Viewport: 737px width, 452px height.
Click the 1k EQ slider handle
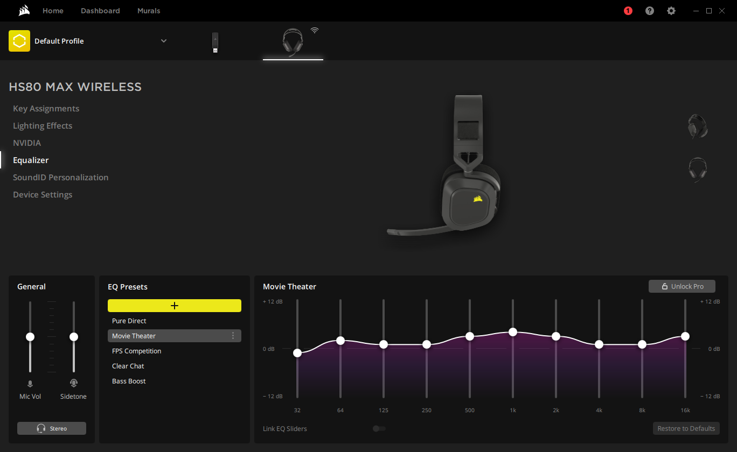[x=513, y=332]
